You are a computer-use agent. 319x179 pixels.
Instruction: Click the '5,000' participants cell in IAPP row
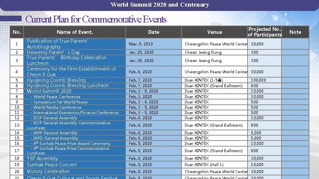click(265, 133)
